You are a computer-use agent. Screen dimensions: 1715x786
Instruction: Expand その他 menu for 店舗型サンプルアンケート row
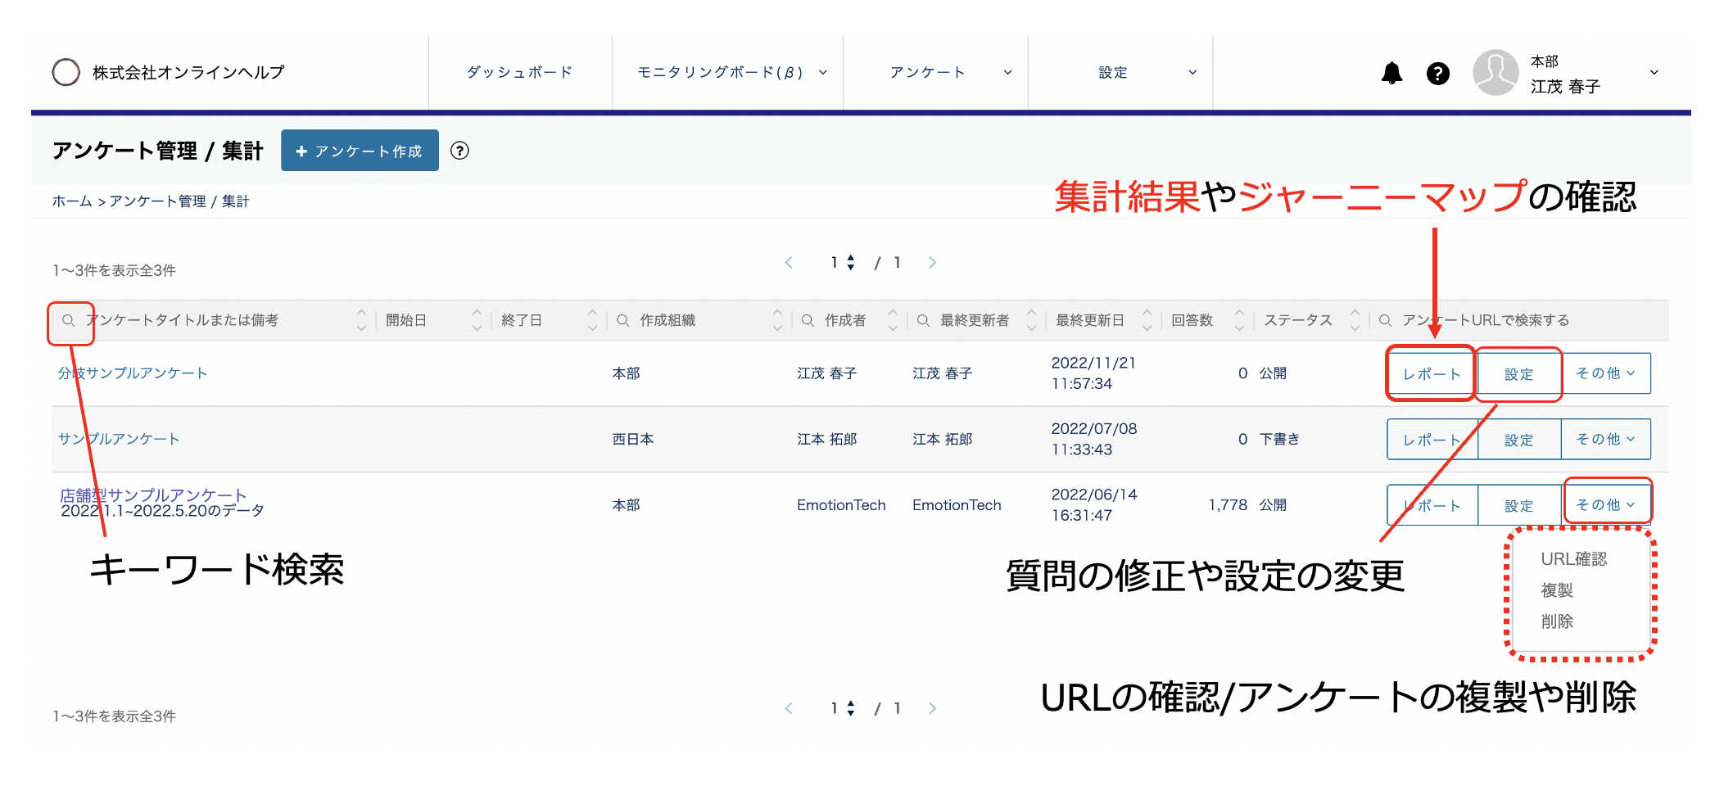tap(1606, 504)
